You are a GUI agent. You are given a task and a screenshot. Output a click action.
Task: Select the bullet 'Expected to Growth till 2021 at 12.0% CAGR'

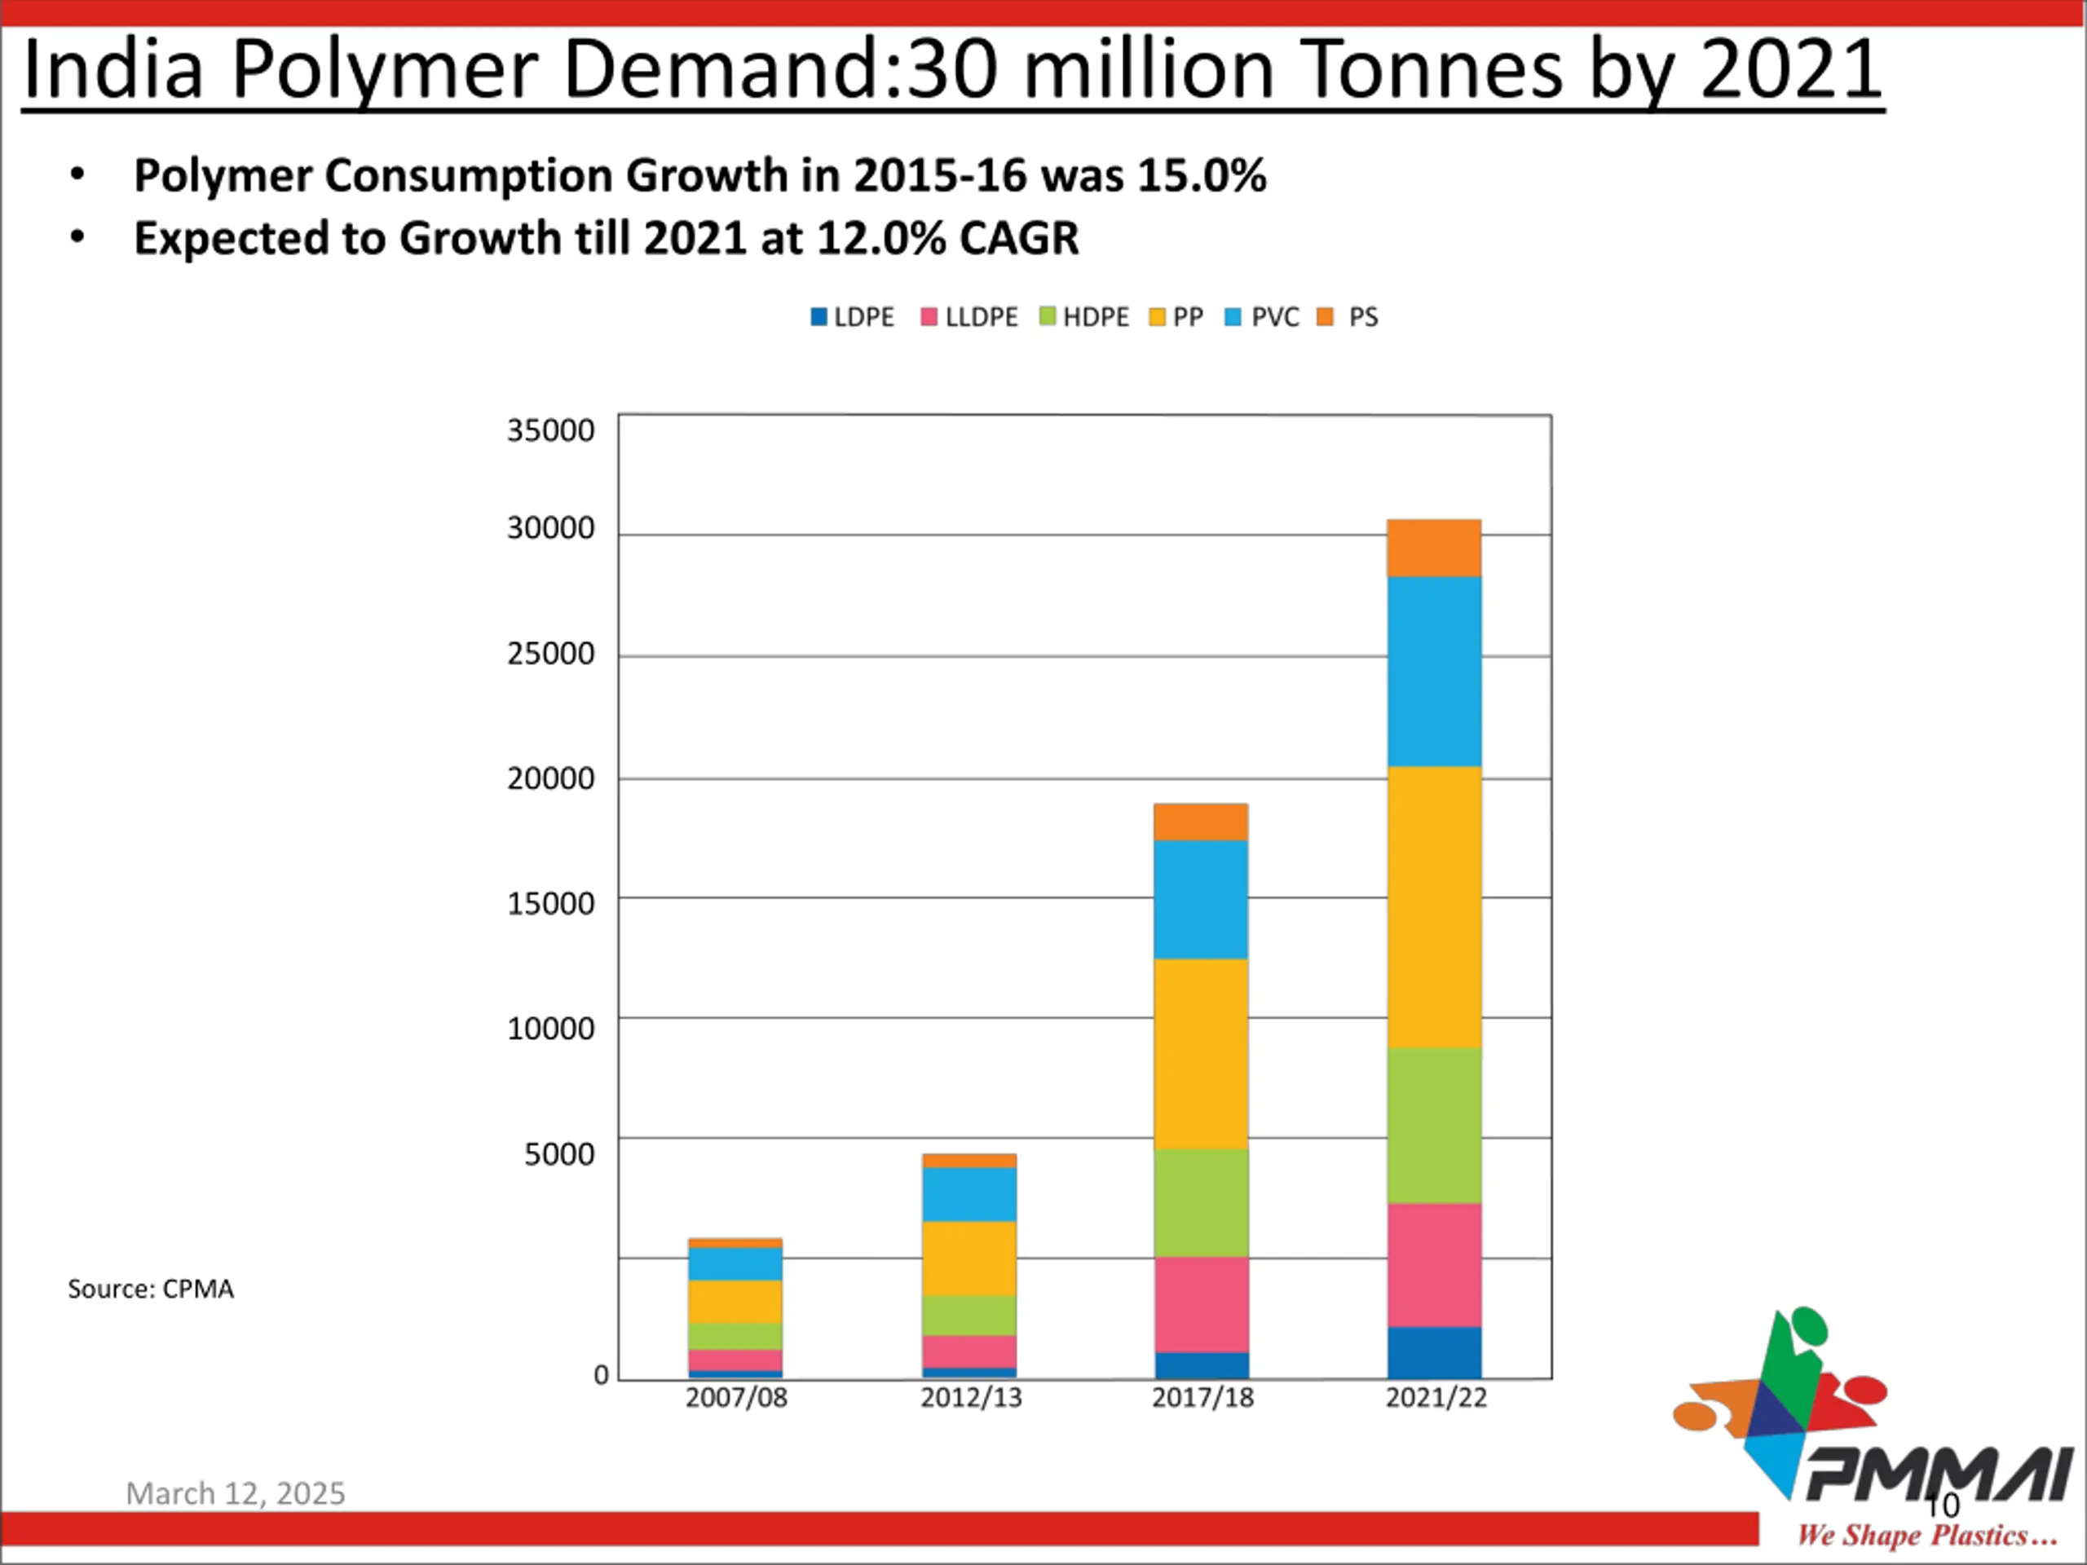point(607,238)
